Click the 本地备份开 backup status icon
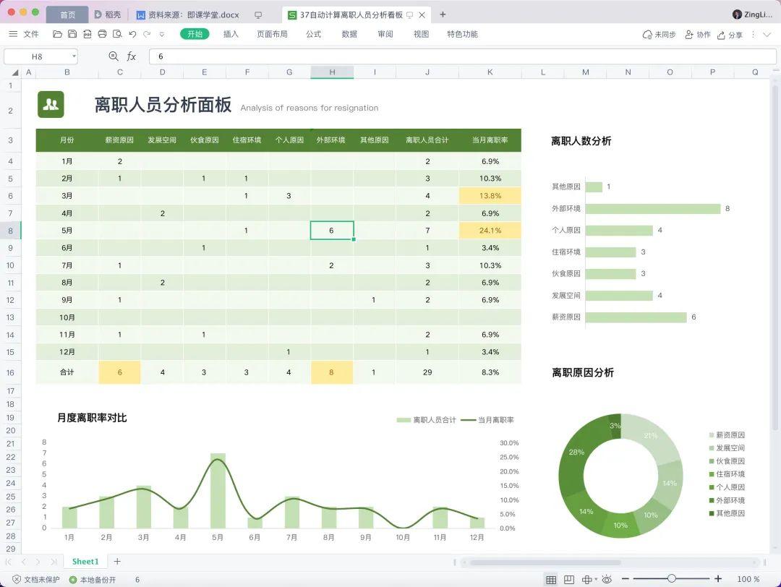The height and width of the screenshot is (587, 781). pyautogui.click(x=73, y=580)
